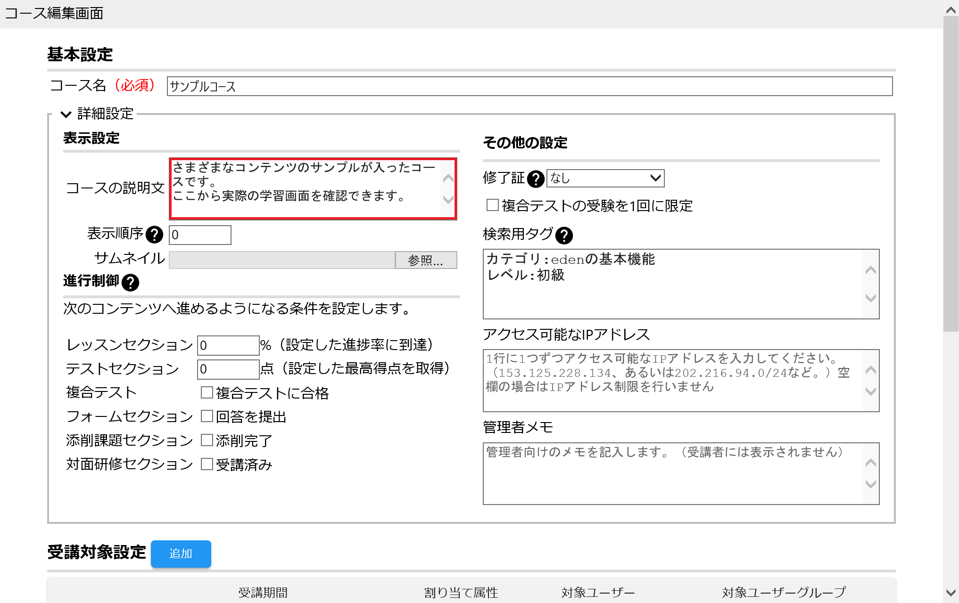
Task: Click the 管理者メモ text area
Action: coord(681,473)
